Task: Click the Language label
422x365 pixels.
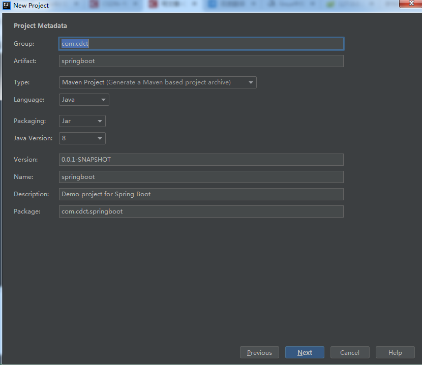Action: click(29, 100)
